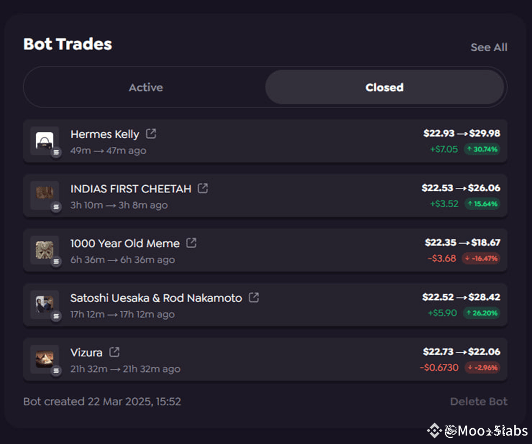Screen dimensions: 532x444
Task: Click the -16.47% loss badge
Action: tap(481, 259)
